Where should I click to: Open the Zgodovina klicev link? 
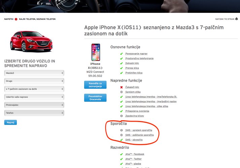pyautogui.click(x=135, y=116)
